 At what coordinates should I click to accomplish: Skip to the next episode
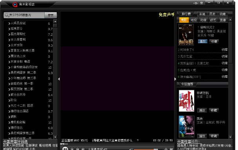click(x=83, y=149)
